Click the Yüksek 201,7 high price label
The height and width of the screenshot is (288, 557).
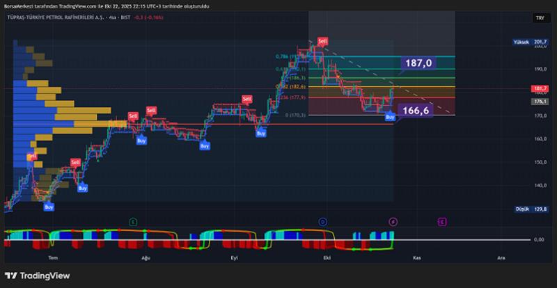click(531, 42)
